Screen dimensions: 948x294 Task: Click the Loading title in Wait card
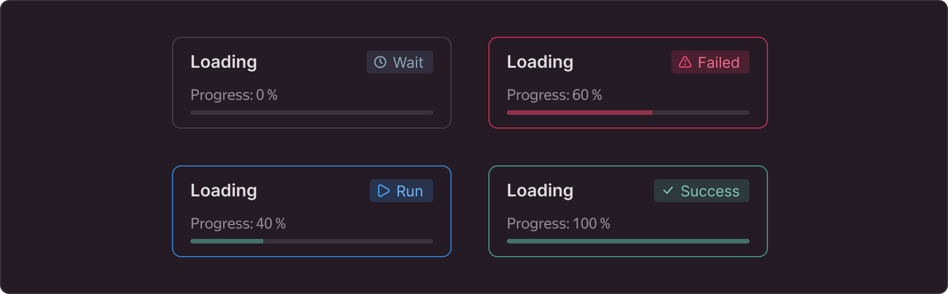(224, 62)
